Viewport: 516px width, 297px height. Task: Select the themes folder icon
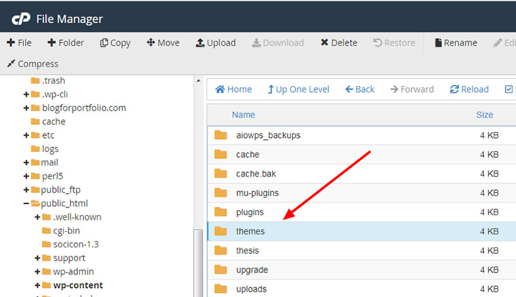pos(221,231)
